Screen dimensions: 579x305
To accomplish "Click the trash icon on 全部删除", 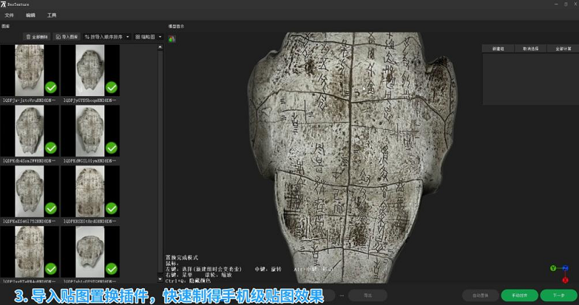I will (28, 36).
